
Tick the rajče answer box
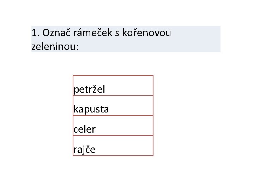click(113, 146)
